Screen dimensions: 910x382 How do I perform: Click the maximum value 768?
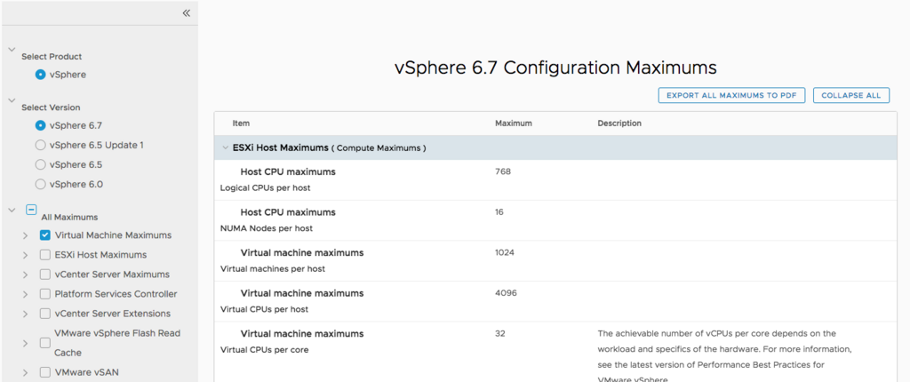pos(503,171)
